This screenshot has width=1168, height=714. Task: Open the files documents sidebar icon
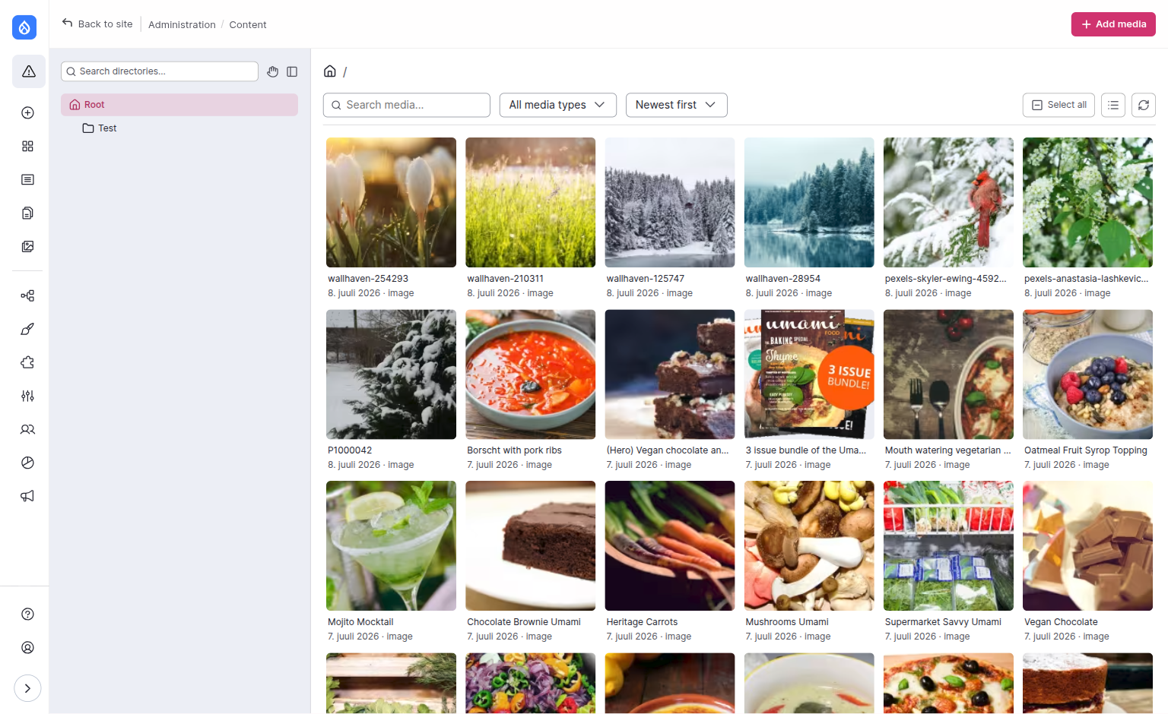pyautogui.click(x=27, y=213)
